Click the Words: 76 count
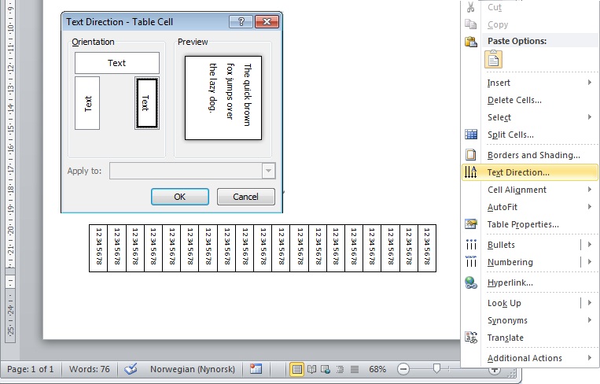600x384 pixels. pos(89,369)
